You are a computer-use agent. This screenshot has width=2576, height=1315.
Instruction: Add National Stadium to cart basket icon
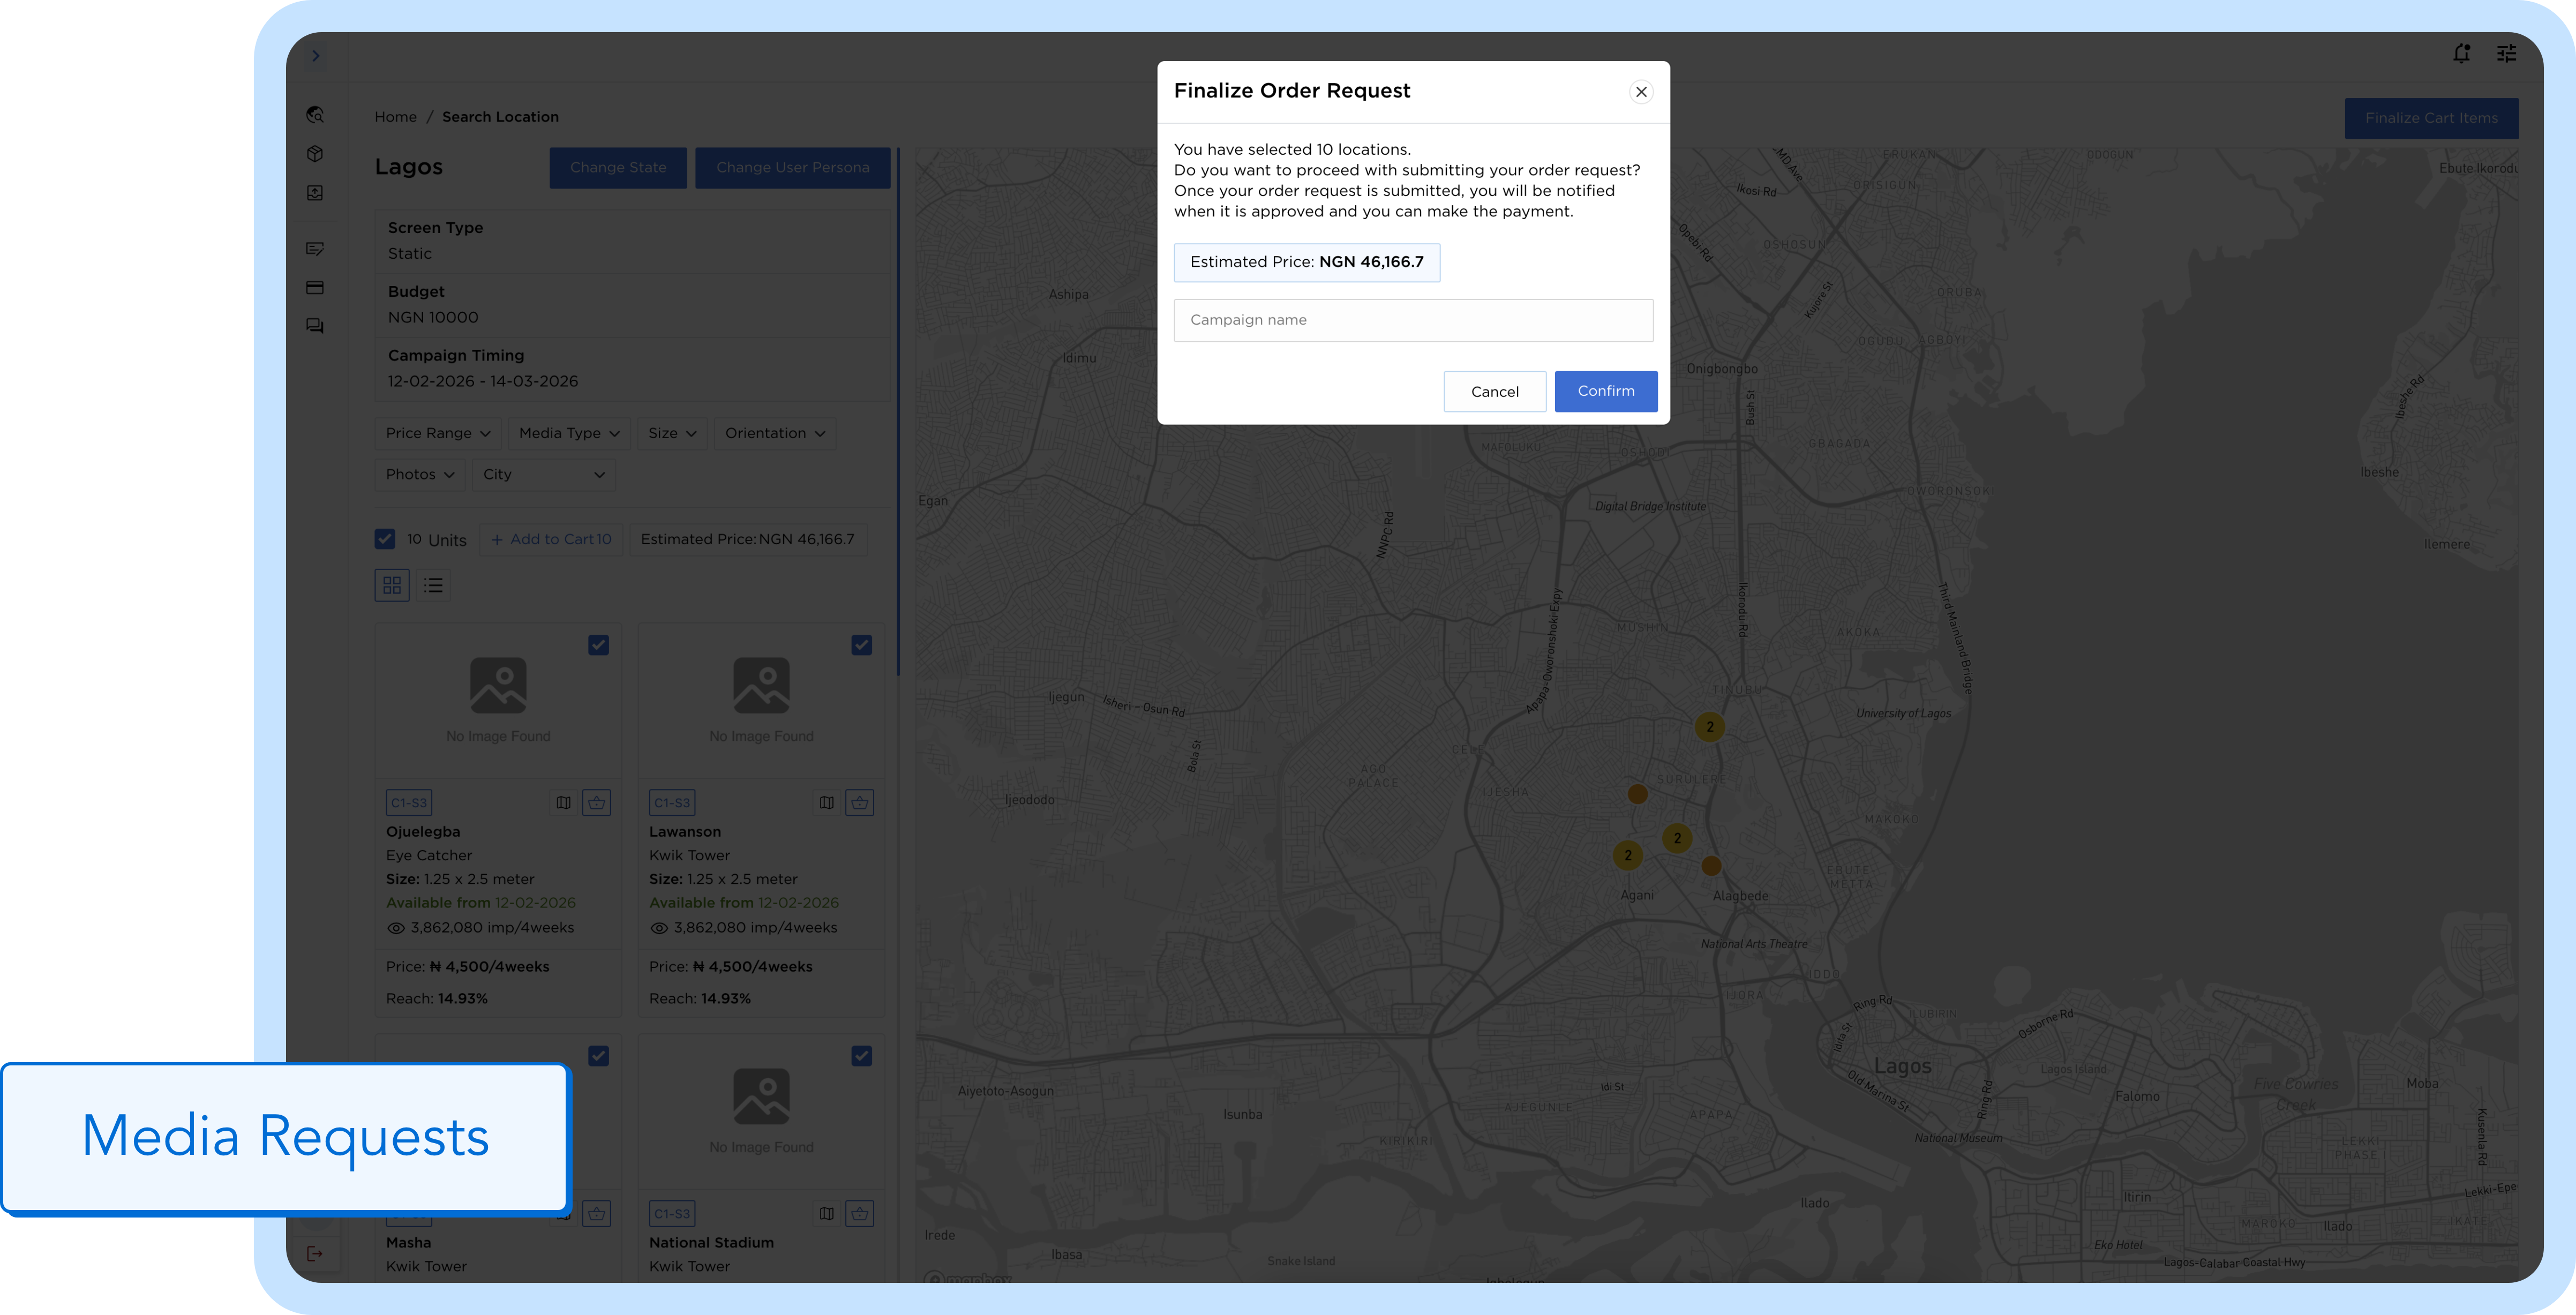pyautogui.click(x=859, y=1214)
